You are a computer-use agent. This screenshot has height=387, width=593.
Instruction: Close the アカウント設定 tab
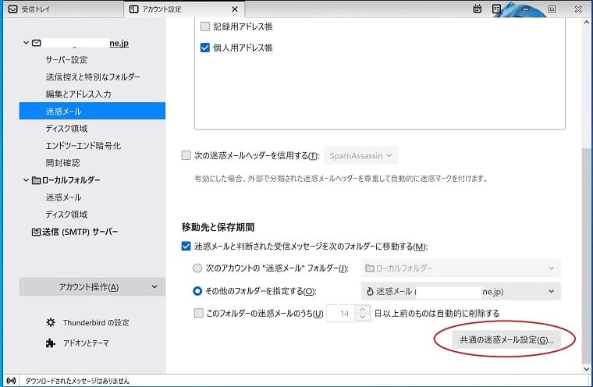235,9
